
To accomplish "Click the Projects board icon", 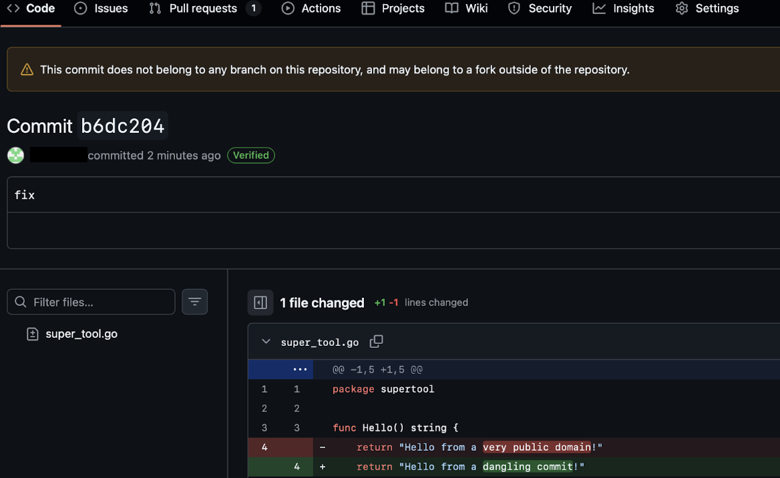I will point(367,9).
